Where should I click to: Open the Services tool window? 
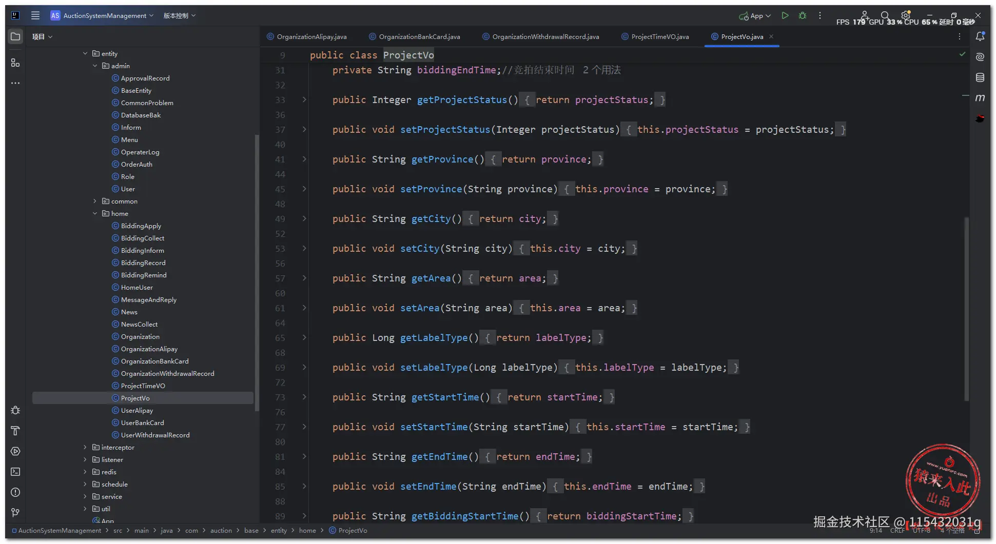click(x=15, y=451)
